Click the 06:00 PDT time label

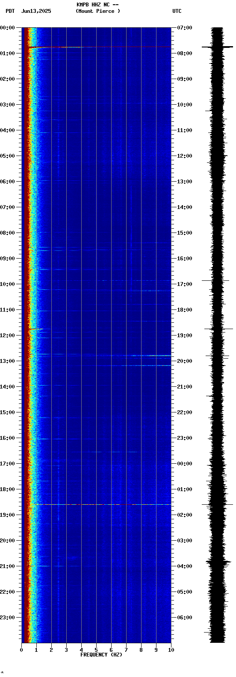[8, 182]
